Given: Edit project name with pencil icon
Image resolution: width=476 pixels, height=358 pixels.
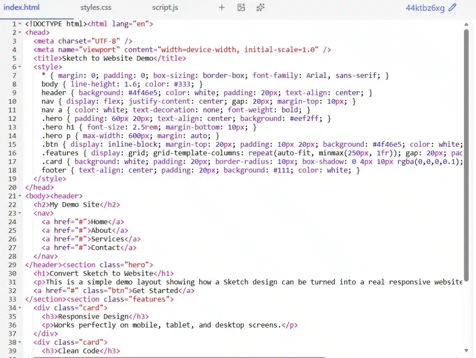Looking at the screenshot, I should click(452, 7).
